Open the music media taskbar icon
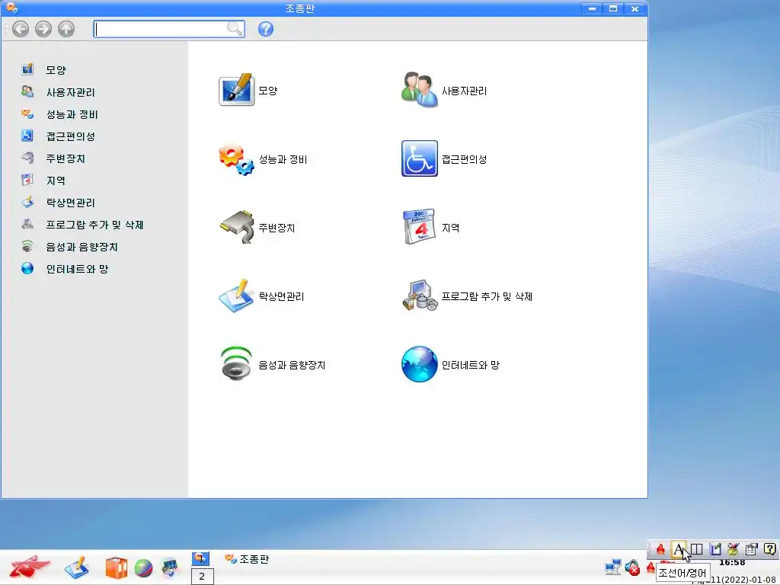This screenshot has width=780, height=585. tap(170, 568)
